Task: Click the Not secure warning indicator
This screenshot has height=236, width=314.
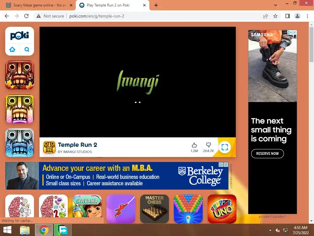Action: (50, 16)
